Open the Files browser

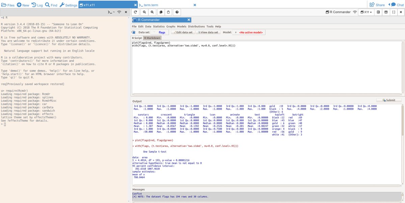8,5
